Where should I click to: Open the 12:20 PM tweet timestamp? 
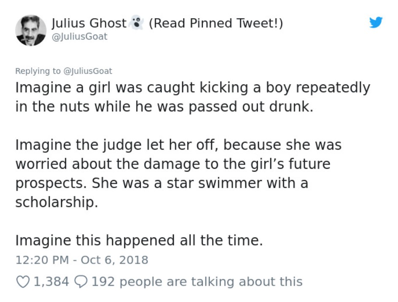(x=42, y=260)
